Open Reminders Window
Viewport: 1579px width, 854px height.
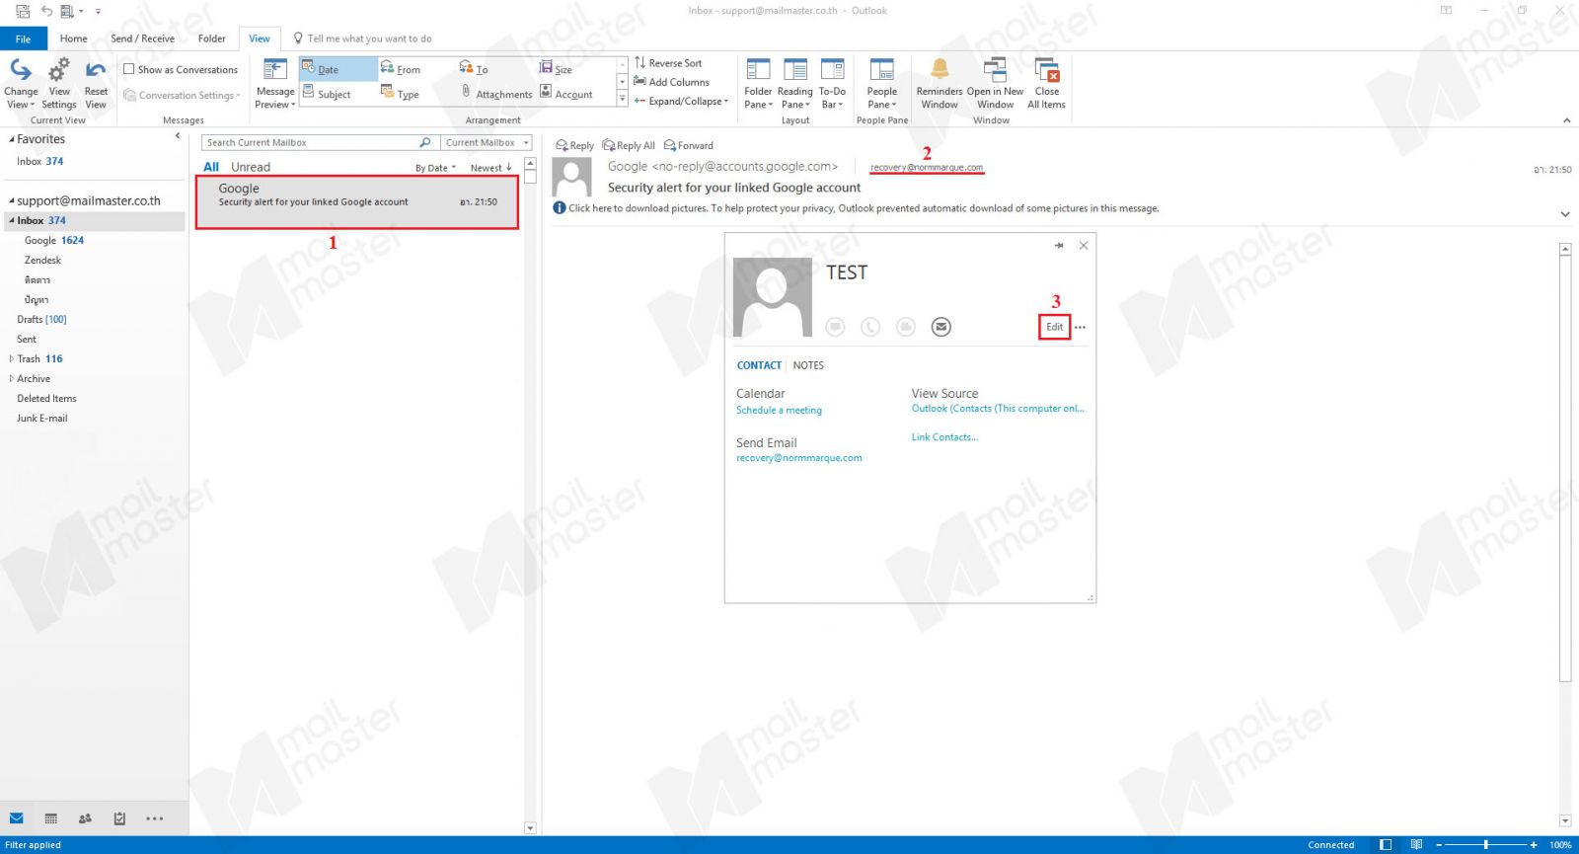(940, 83)
